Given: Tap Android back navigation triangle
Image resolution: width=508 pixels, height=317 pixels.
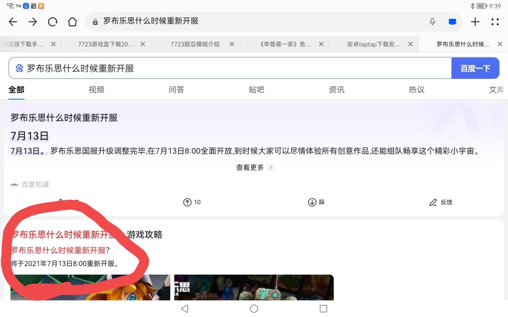Looking at the screenshot, I should 185,309.
